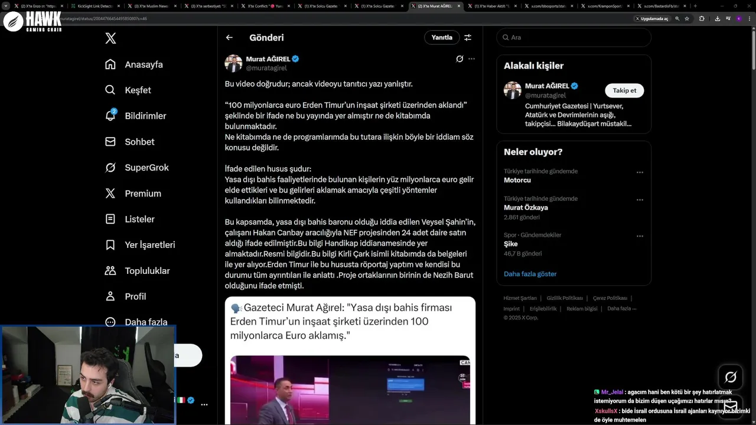Click the X logo in the sidebar
The height and width of the screenshot is (425, 756).
point(110,38)
